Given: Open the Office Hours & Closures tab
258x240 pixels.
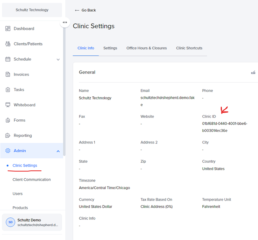Looking at the screenshot, I should coord(147,48).
